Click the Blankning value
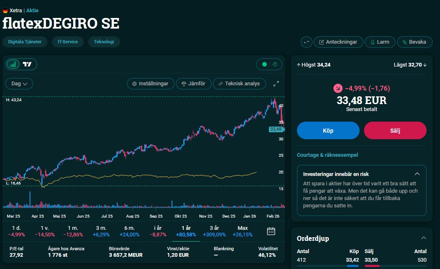 pyautogui.click(x=216, y=255)
